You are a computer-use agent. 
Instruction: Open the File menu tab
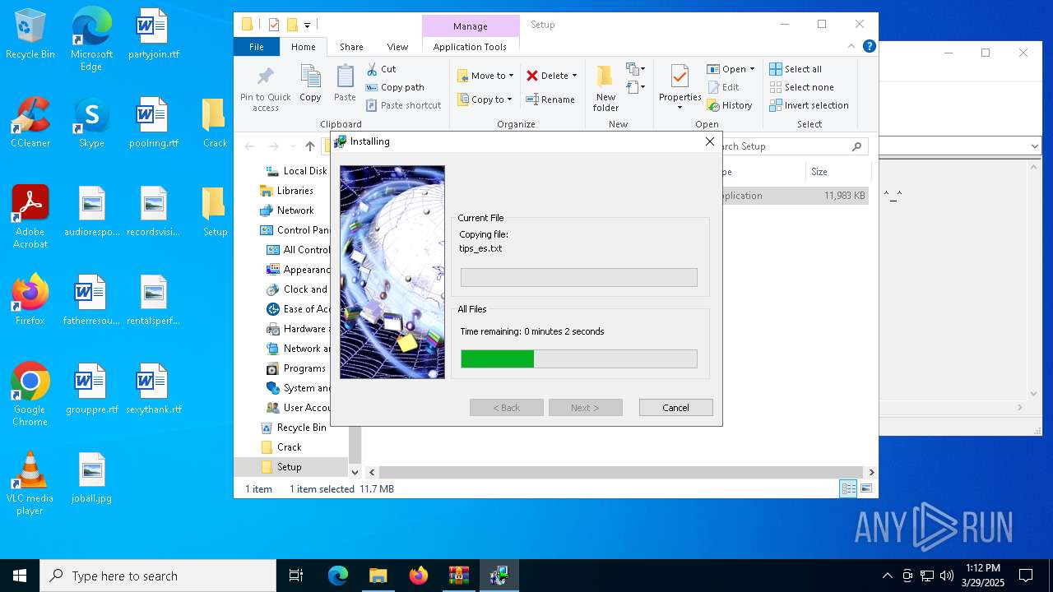pyautogui.click(x=257, y=47)
